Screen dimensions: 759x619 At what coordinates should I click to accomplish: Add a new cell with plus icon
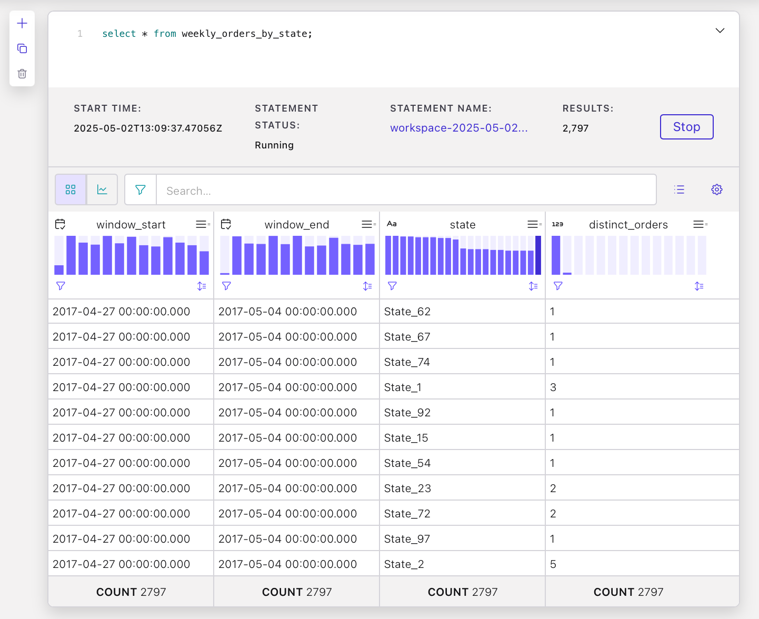click(x=22, y=23)
